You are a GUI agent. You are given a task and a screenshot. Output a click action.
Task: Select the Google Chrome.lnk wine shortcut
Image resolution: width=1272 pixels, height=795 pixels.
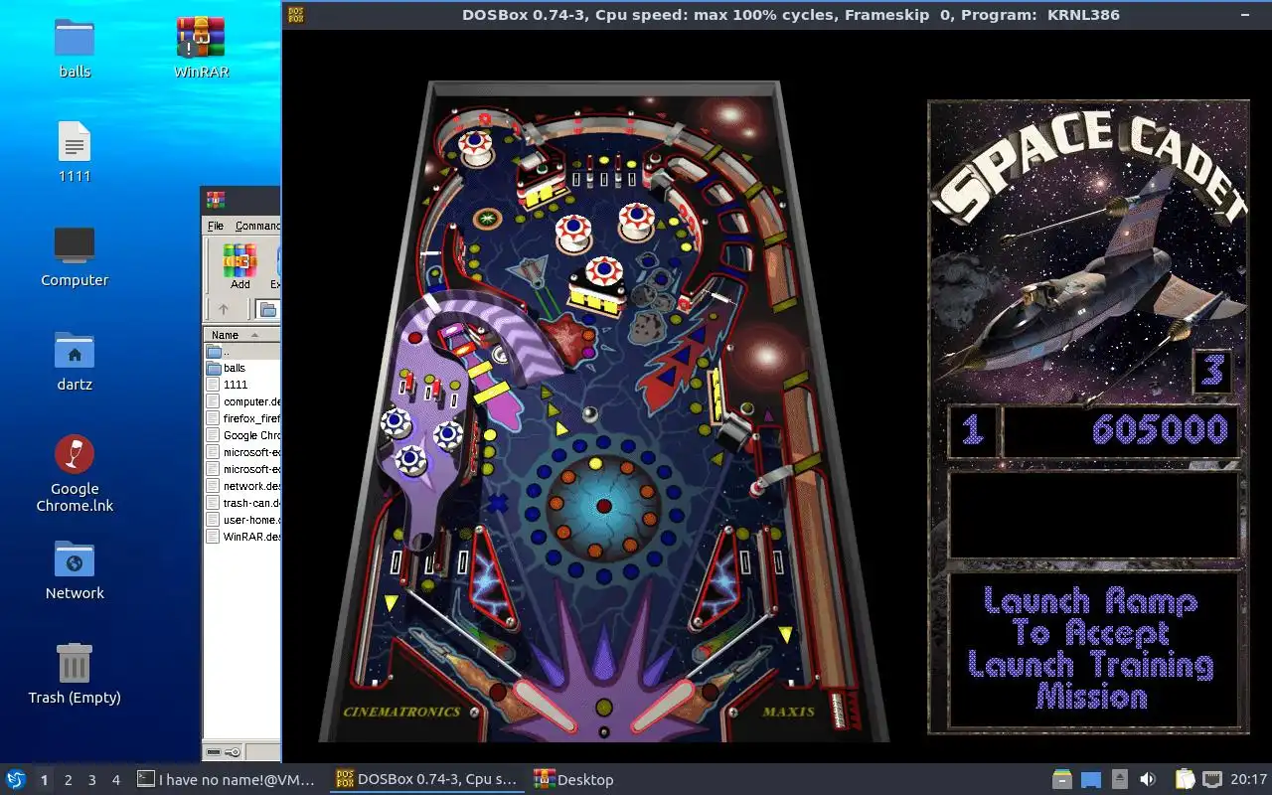(x=75, y=473)
